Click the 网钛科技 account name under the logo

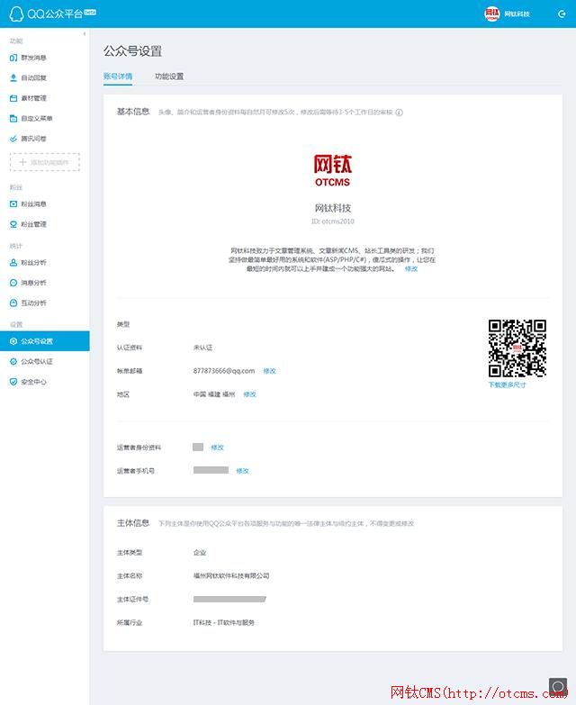pyautogui.click(x=332, y=208)
